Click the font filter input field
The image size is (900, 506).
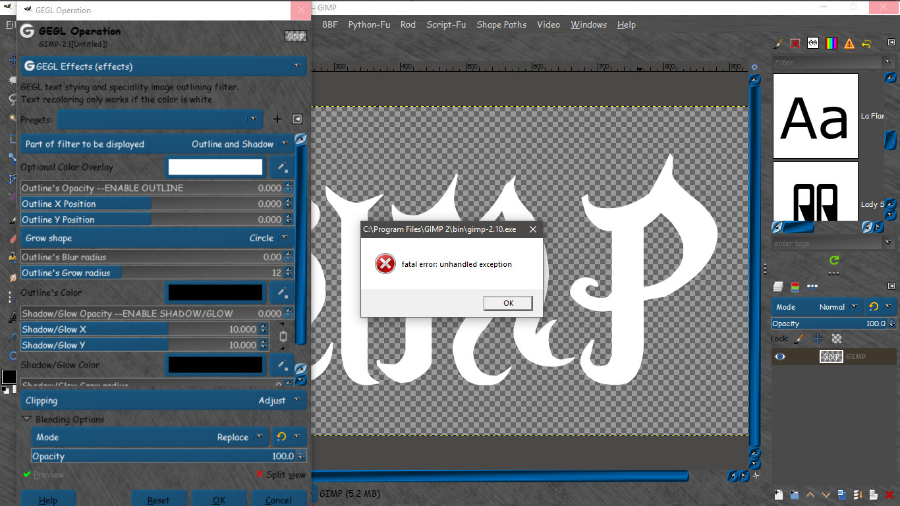coord(828,63)
